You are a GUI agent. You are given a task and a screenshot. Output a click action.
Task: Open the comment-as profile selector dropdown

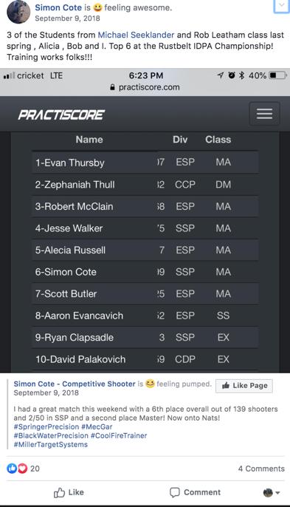(272, 493)
